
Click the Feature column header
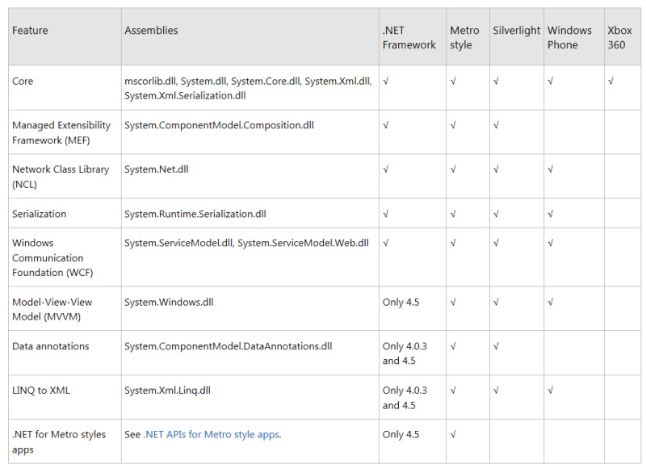[30, 31]
